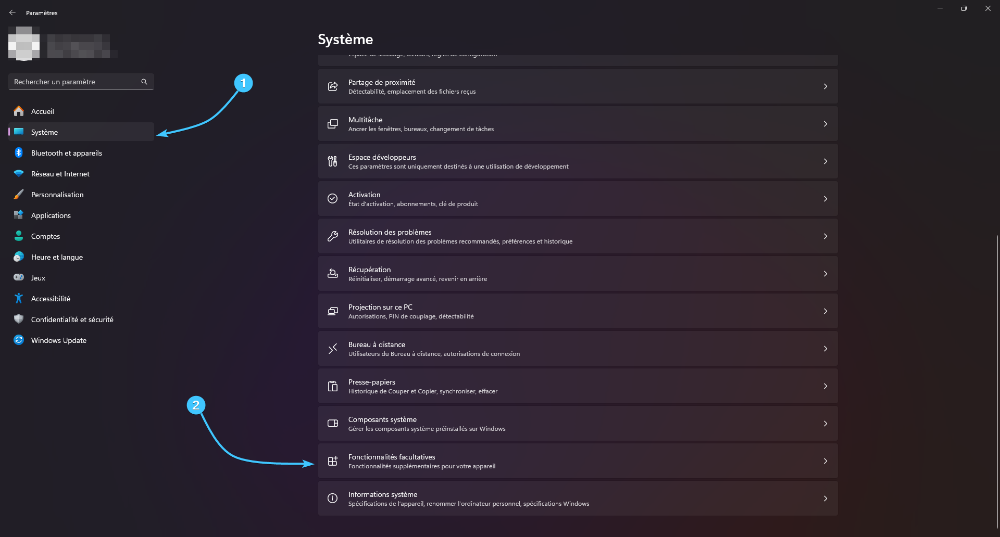
Task: Click the Jeux gamepad icon
Action: coord(19,277)
